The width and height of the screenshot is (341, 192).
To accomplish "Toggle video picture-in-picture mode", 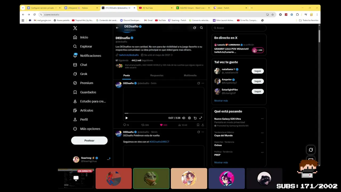I will [195, 118].
